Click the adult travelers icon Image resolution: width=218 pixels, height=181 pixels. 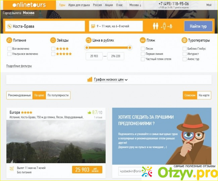tap(156, 26)
